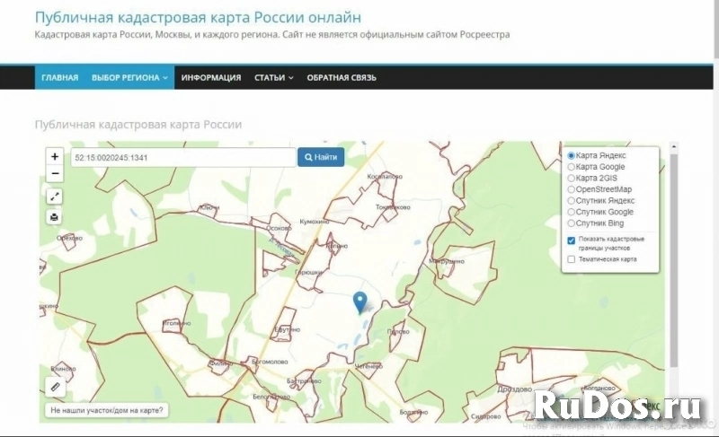Image resolution: width=719 pixels, height=437 pixels.
Task: Click Дроздово village label on map
Action: coord(514,389)
